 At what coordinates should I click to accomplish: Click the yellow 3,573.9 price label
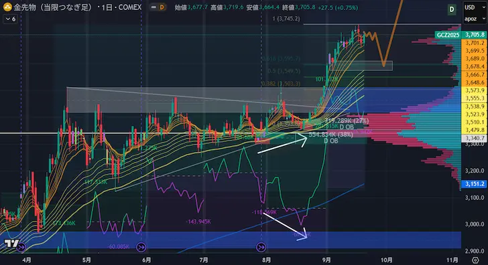[x=475, y=90]
